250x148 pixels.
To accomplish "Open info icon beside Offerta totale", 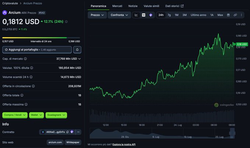I will pos(22,95).
